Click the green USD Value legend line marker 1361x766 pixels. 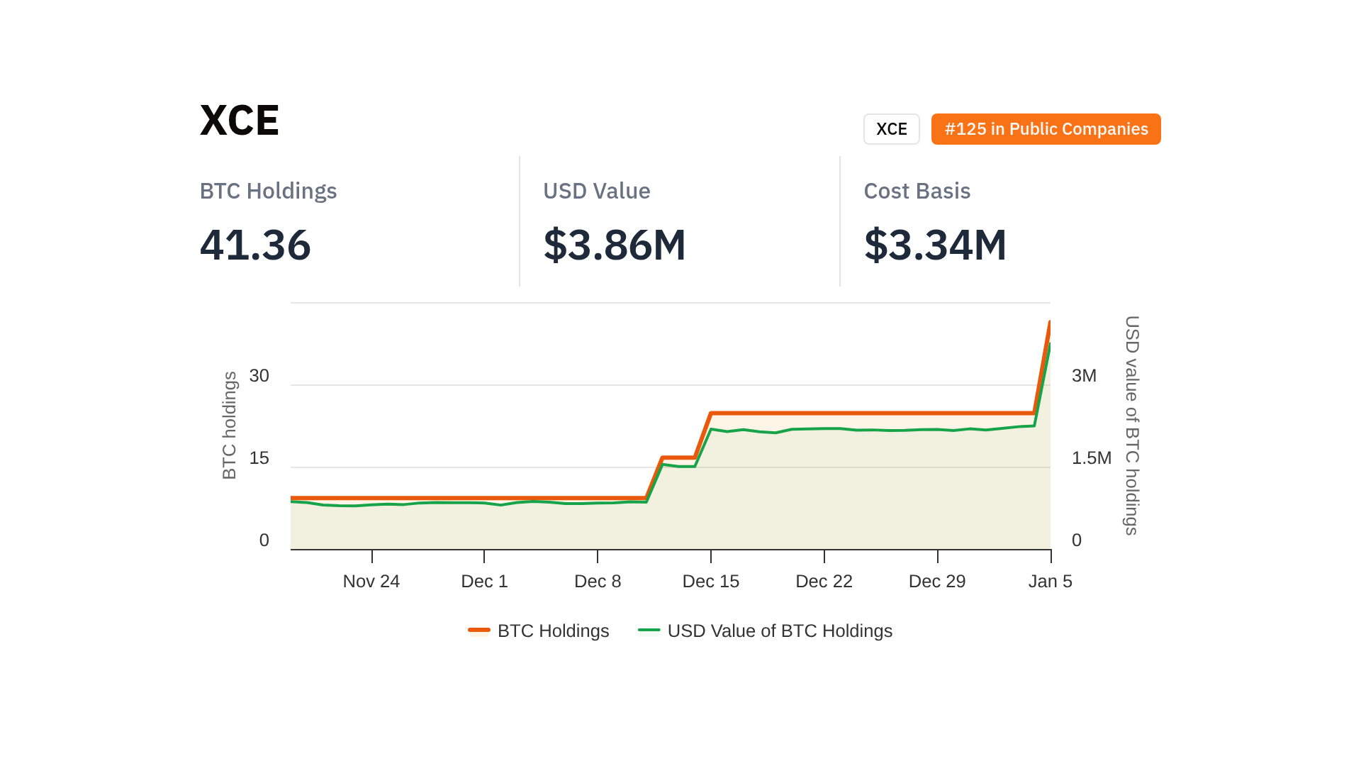point(649,630)
